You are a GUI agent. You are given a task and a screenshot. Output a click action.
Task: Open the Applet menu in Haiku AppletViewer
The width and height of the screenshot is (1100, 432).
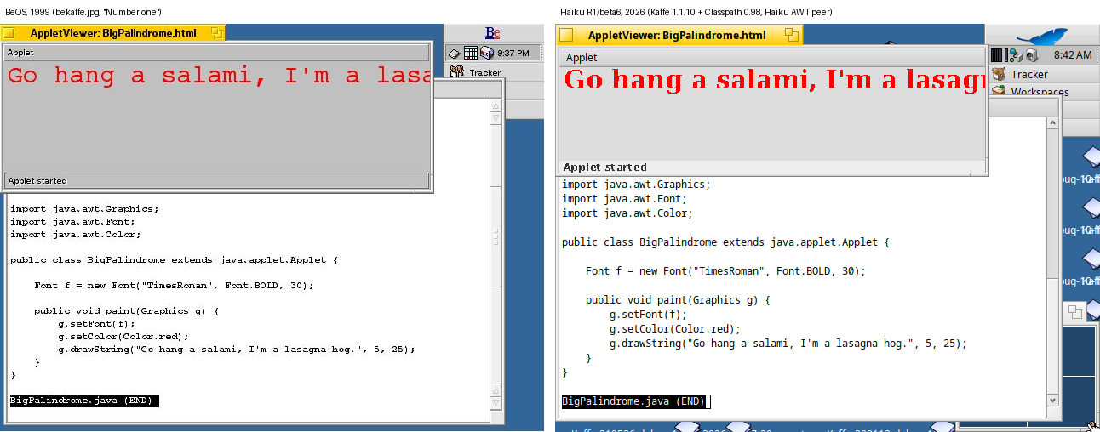582,58
